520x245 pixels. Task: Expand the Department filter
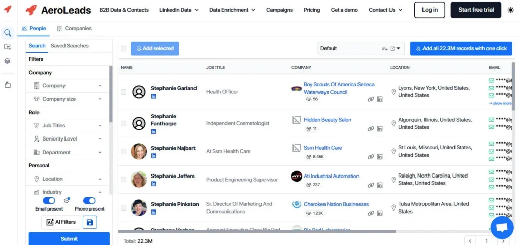[68, 152]
